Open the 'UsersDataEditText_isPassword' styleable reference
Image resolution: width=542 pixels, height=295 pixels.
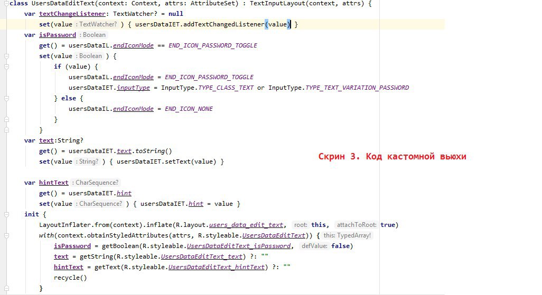[x=238, y=246]
